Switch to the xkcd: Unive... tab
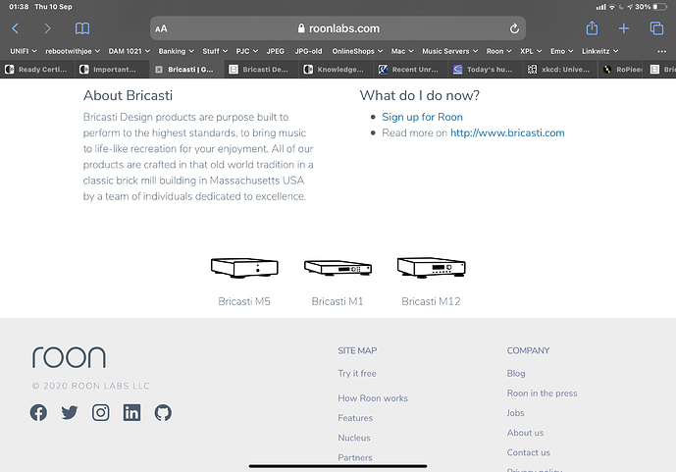The image size is (676, 472). [x=560, y=70]
